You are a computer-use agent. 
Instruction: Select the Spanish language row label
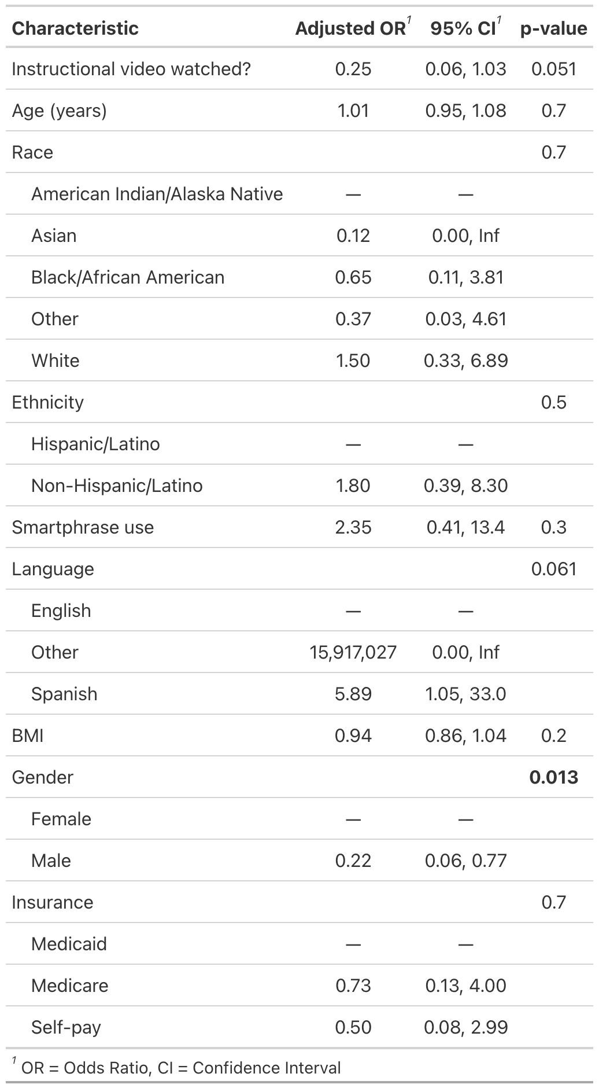[x=64, y=694]
